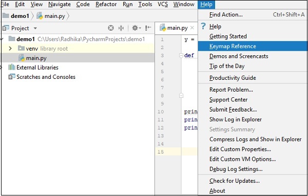Click the main.py icon in breadcrumb bar
The height and width of the screenshot is (196, 308).
tap(40, 16)
